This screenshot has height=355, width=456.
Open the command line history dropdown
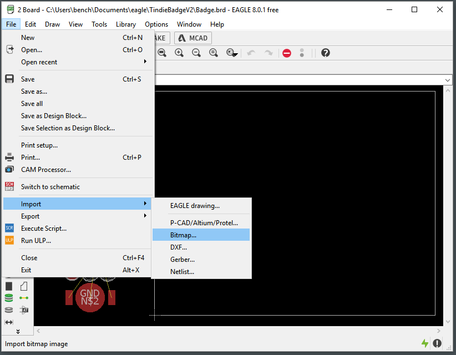pos(448,80)
